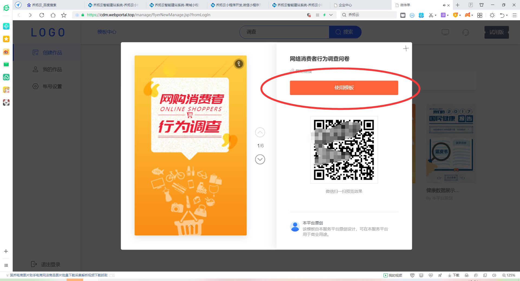Add item with sidebar plus icon
The height and width of the screenshot is (281, 520).
point(6,251)
